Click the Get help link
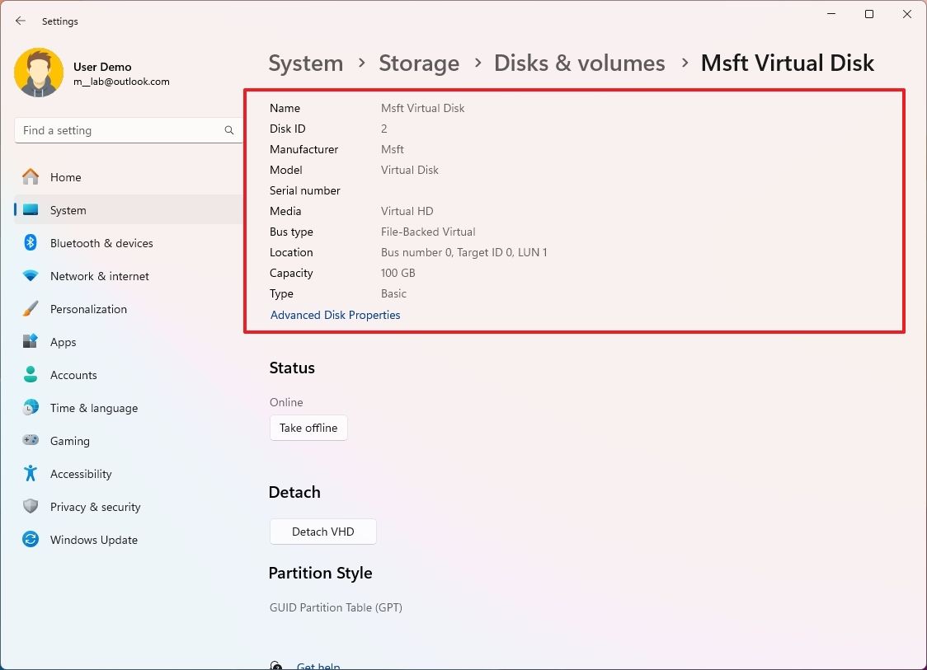 coord(319,666)
